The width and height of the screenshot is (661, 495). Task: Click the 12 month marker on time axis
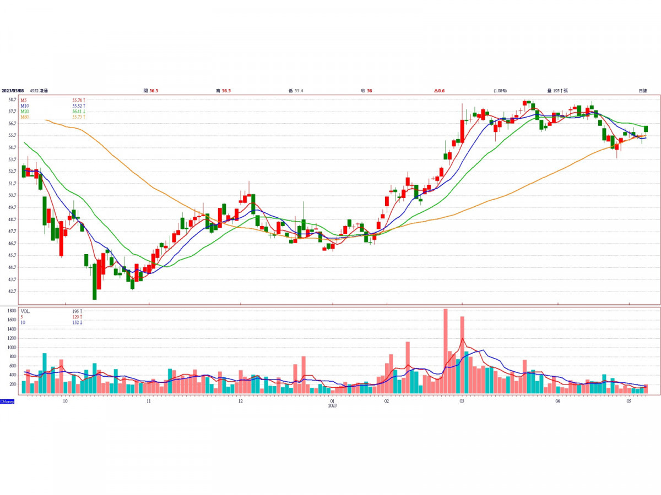pos(240,402)
